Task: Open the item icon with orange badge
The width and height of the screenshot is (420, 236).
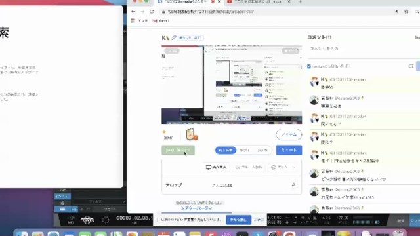Action: (191, 134)
